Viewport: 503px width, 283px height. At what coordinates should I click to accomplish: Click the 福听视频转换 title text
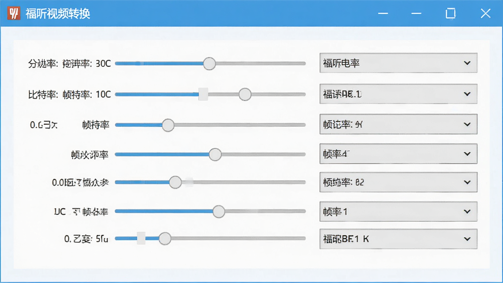point(58,14)
